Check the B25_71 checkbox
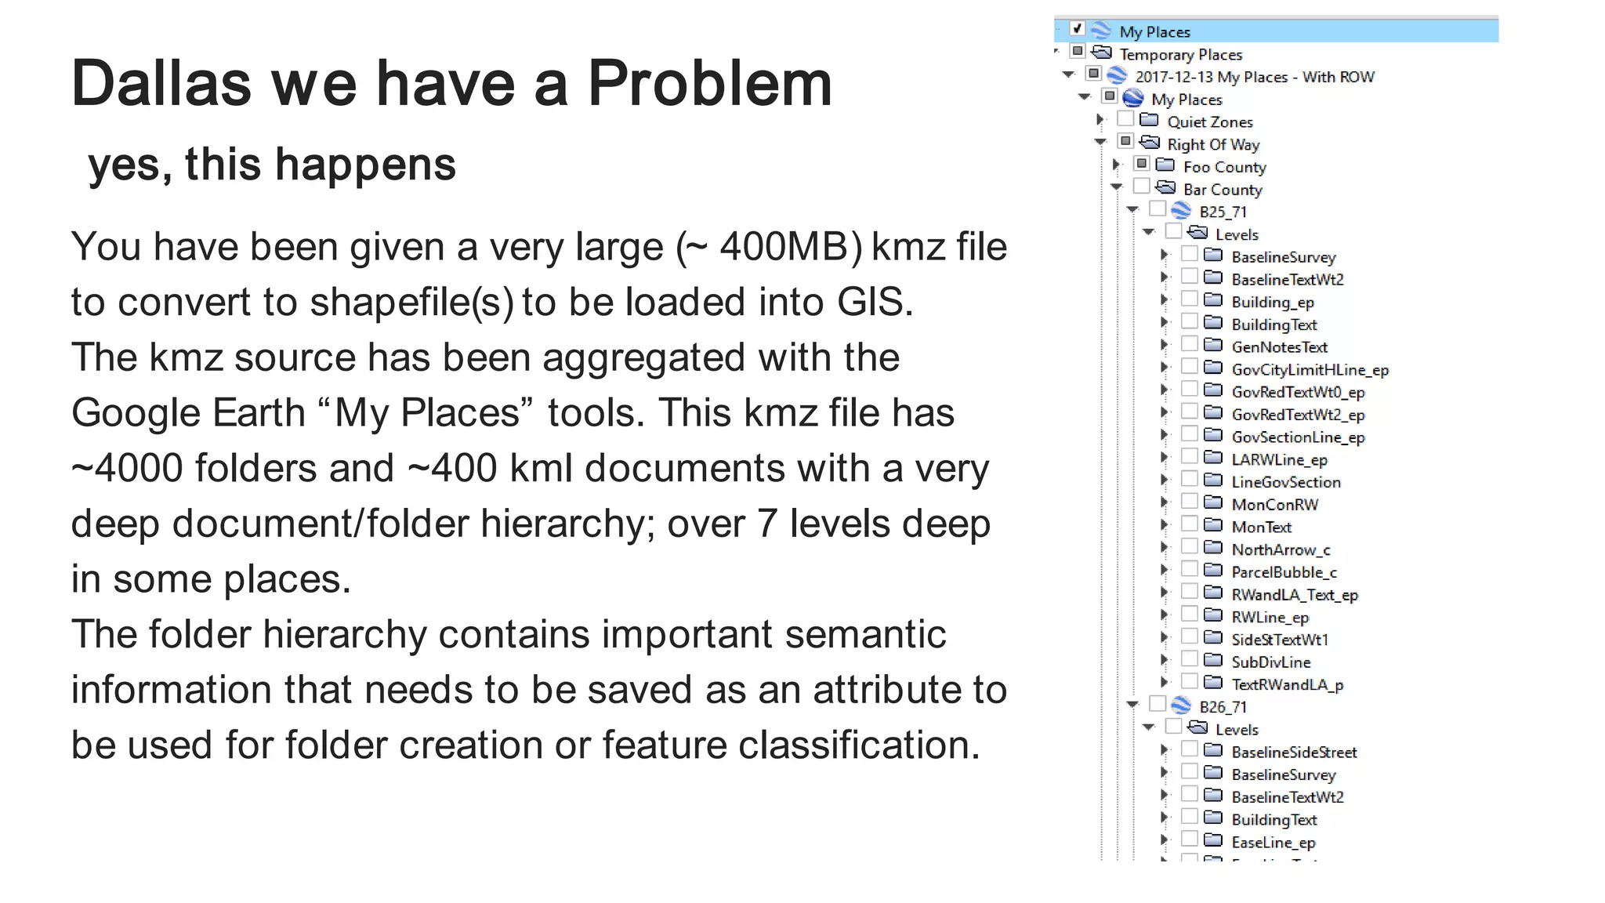The height and width of the screenshot is (903, 1605). tap(1158, 209)
